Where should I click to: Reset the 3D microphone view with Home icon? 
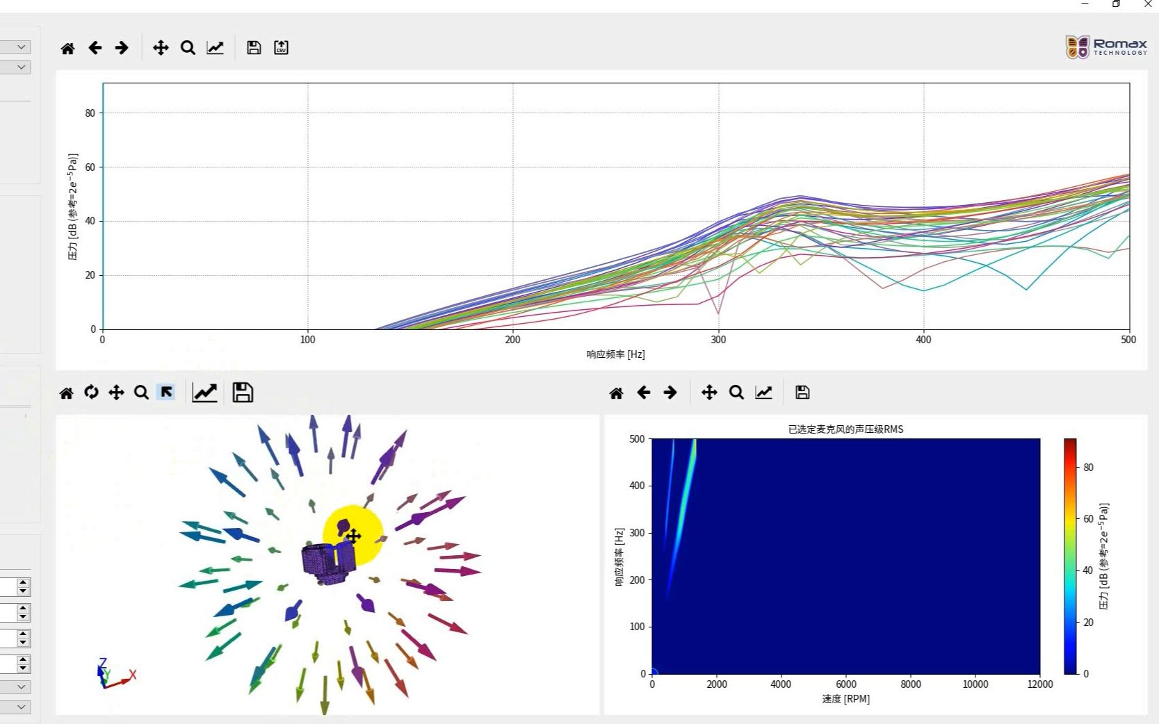66,393
